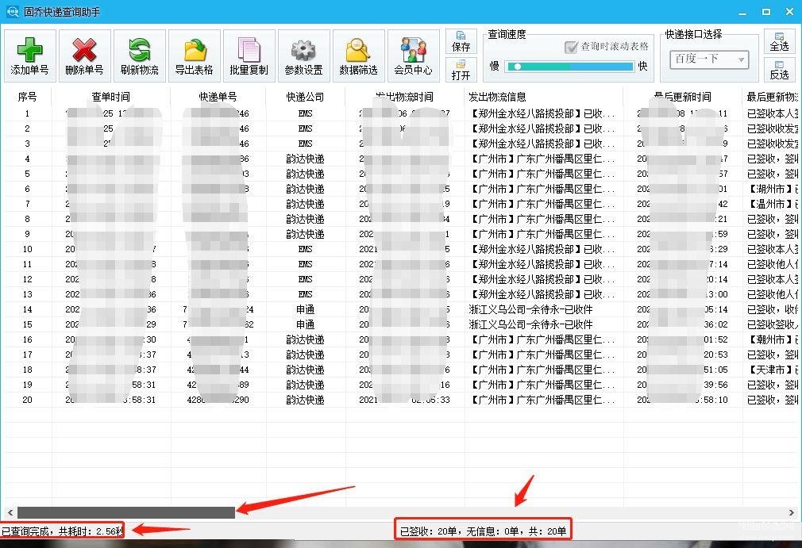The image size is (802, 548).
Task: Click the scrollbar left arrow
Action: pyautogui.click(x=10, y=512)
